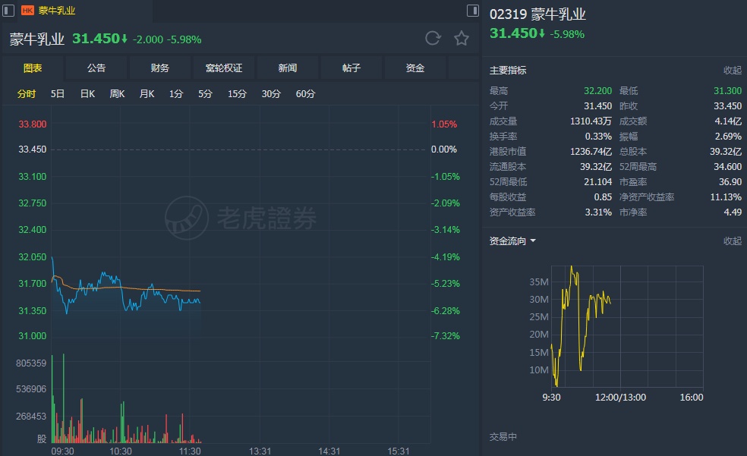Switch chart to 日K period
The image size is (747, 456).
click(87, 94)
